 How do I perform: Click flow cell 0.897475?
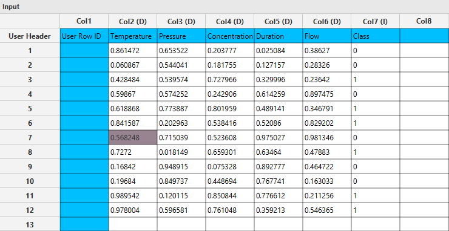pos(327,94)
